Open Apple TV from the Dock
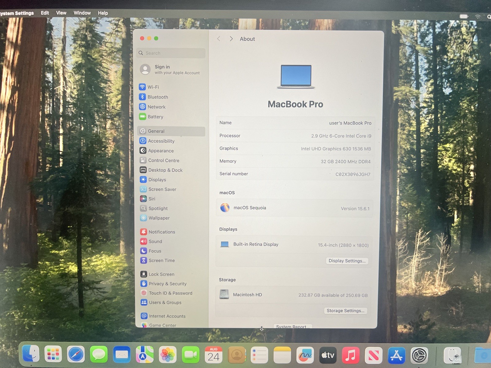491x368 pixels. click(x=328, y=355)
